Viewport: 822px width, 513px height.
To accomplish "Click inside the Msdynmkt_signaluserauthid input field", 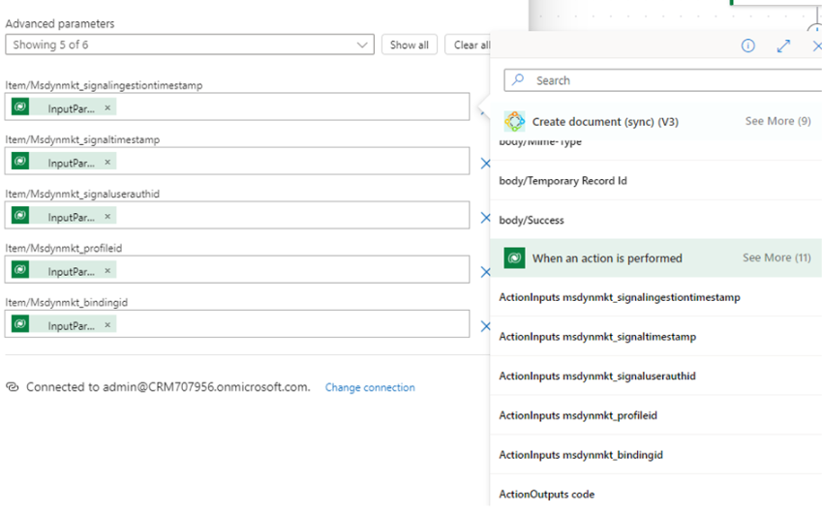I will 237,216.
